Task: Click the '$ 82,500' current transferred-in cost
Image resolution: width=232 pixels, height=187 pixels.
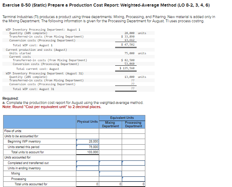Action: pos(128,60)
